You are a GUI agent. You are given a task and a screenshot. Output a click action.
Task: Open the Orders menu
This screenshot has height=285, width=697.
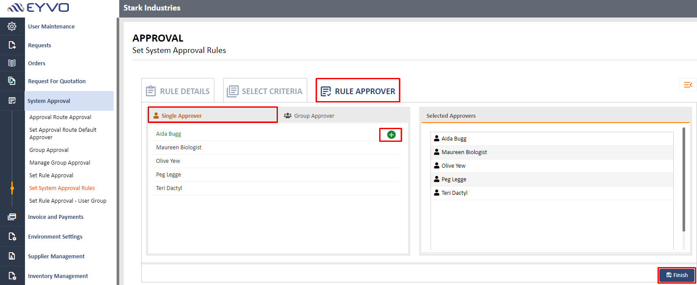(37, 63)
